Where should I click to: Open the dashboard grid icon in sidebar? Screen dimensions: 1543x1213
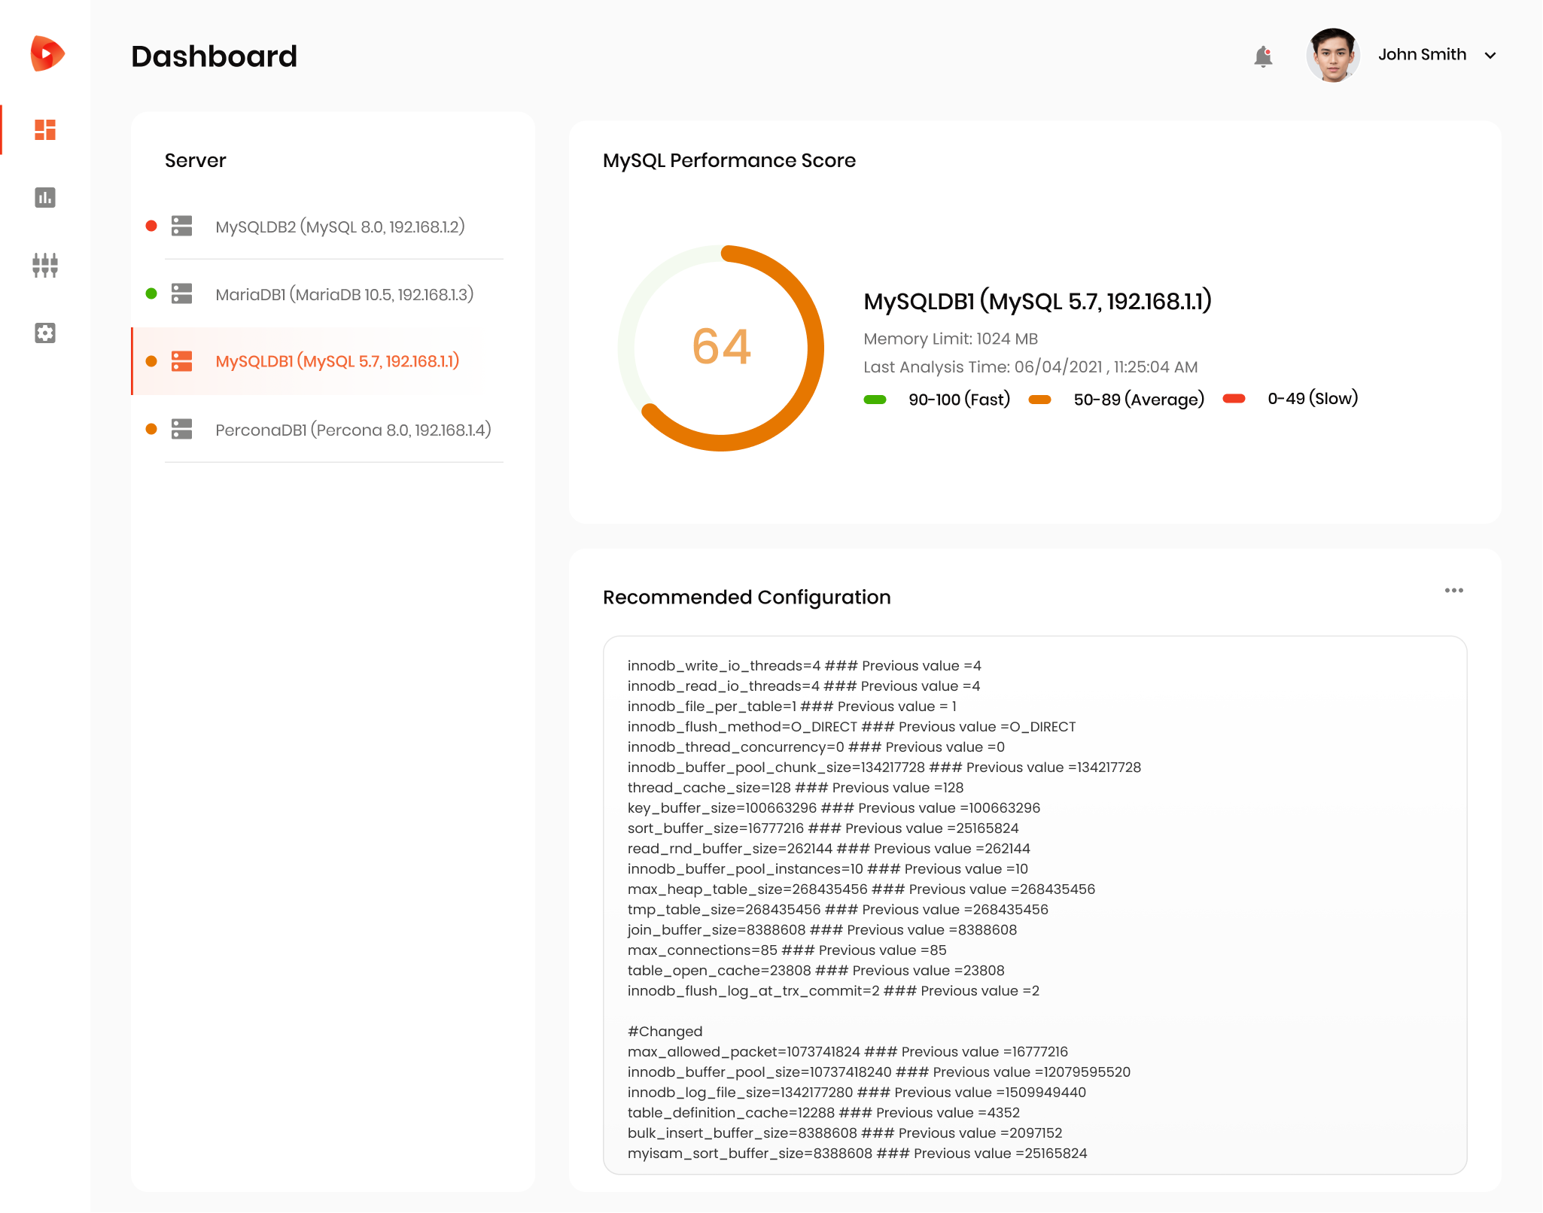click(x=45, y=129)
